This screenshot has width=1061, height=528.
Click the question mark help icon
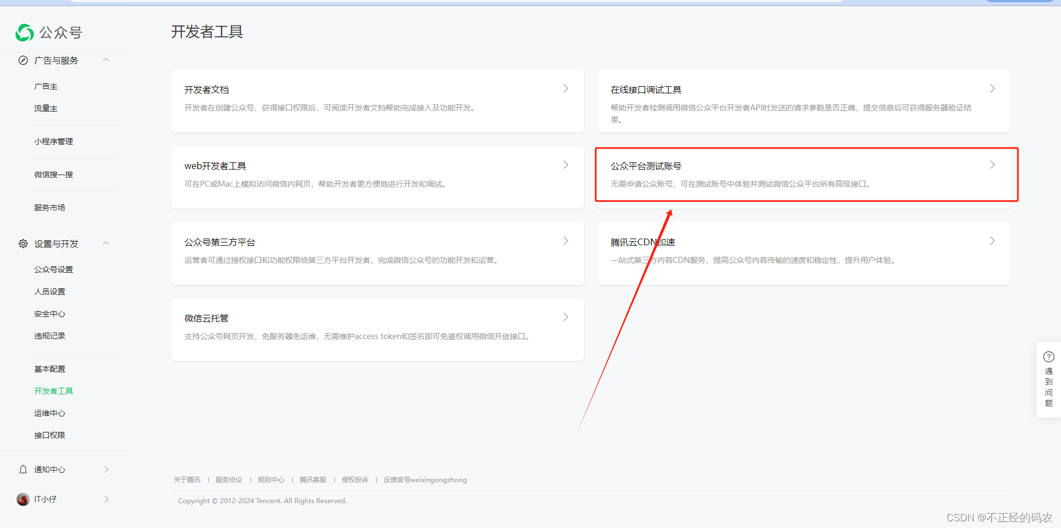(1049, 357)
